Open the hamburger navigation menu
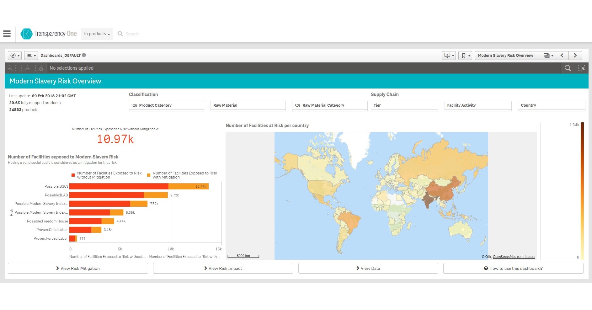This screenshot has height=310, width=592. [x=7, y=34]
